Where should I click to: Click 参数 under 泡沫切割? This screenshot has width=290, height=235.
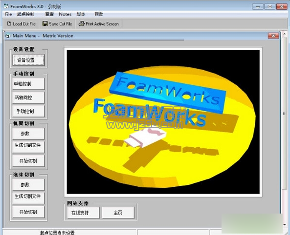point(28,184)
